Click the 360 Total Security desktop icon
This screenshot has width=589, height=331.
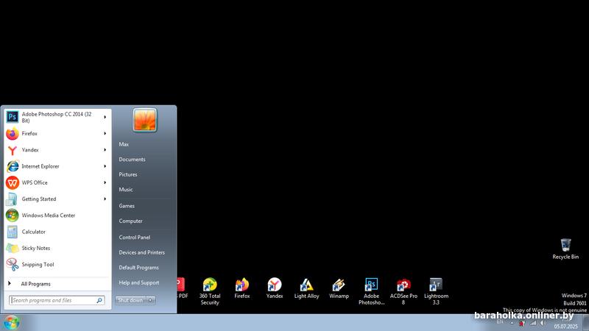pos(210,291)
